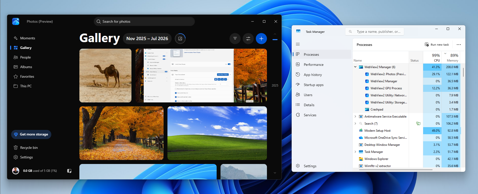Viewport: 478px width, 194px height.
Task: Open the gallery filter icon
Action: click(x=235, y=39)
